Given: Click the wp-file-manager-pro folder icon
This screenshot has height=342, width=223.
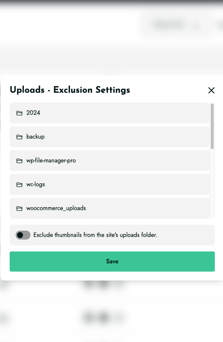Looking at the screenshot, I should point(19,161).
